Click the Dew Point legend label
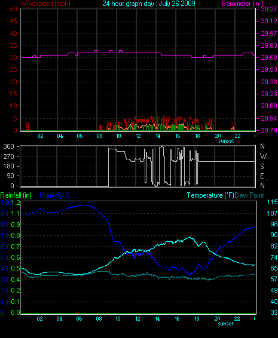Image resolution: width=278 pixels, height=338 pixels. pyautogui.click(x=249, y=195)
